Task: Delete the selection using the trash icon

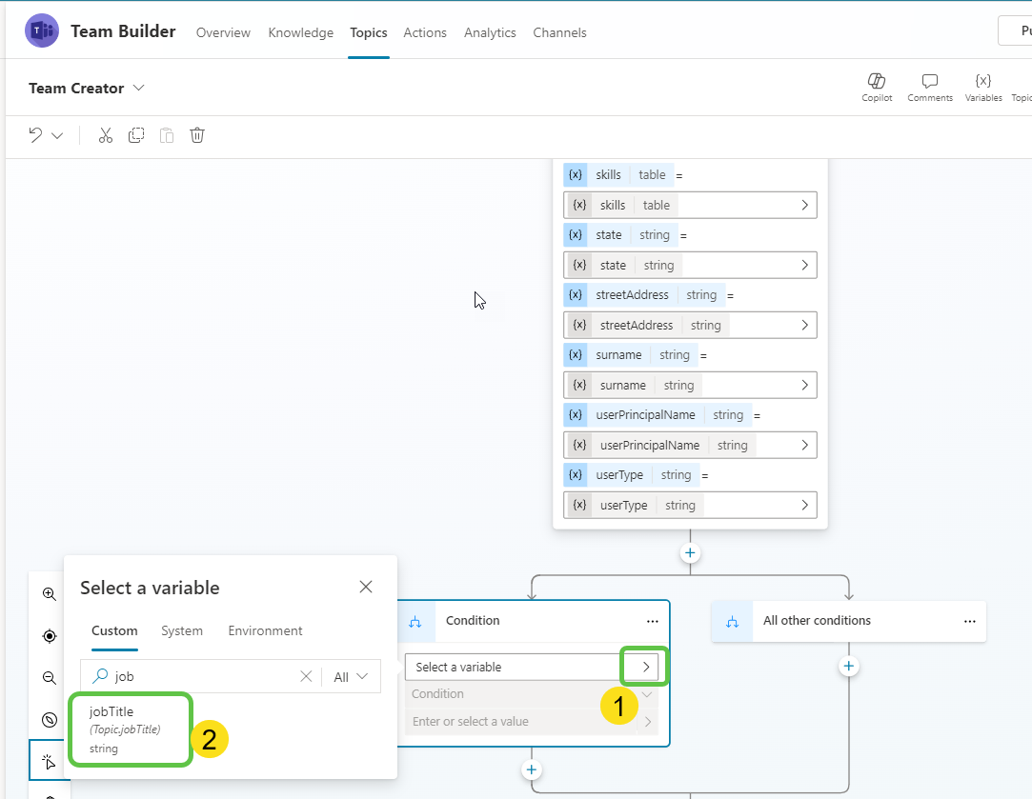Action: point(196,134)
